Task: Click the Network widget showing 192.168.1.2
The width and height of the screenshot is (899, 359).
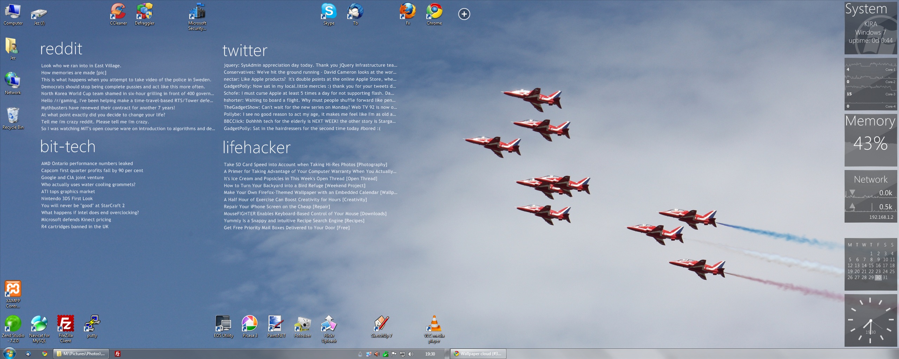Action: [x=871, y=196]
